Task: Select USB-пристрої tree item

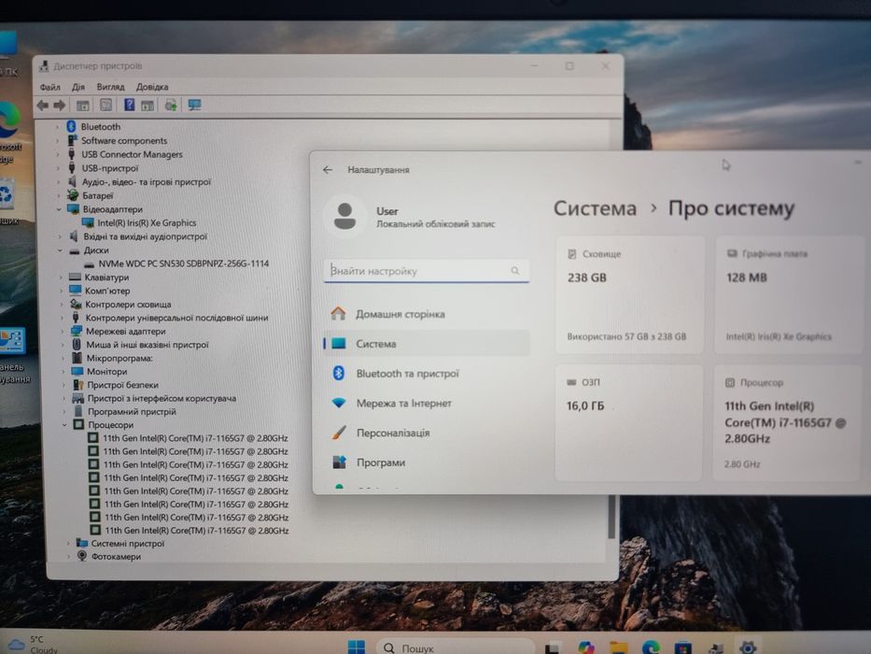Action: 110,168
